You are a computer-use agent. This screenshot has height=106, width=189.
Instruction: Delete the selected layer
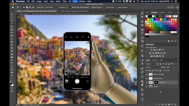coord(175,105)
